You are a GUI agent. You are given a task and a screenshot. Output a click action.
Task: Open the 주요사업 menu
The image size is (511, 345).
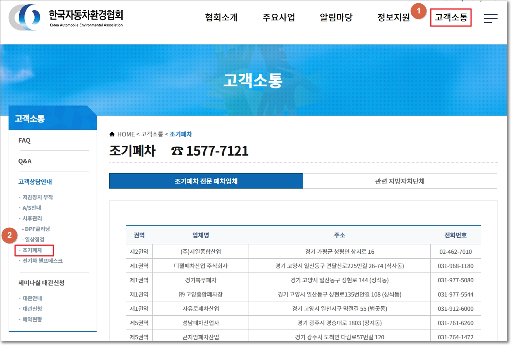[x=279, y=18]
